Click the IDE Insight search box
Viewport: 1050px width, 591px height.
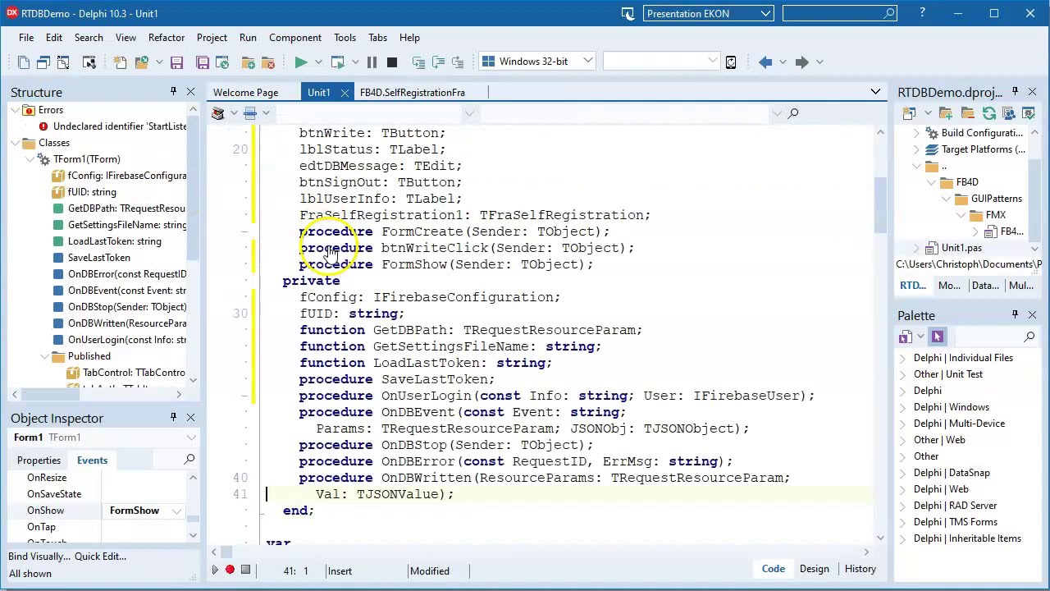[x=839, y=13]
